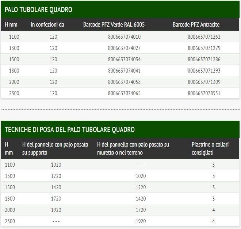The height and width of the screenshot is (229, 241).
Task: Click the 'H mm' header in barcode table
Action: 11,25
